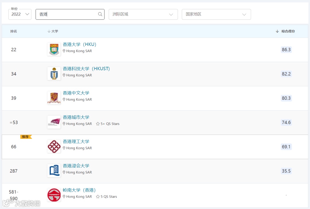Focus the search field containing 香港
The width and height of the screenshot is (310, 209).
[70, 14]
